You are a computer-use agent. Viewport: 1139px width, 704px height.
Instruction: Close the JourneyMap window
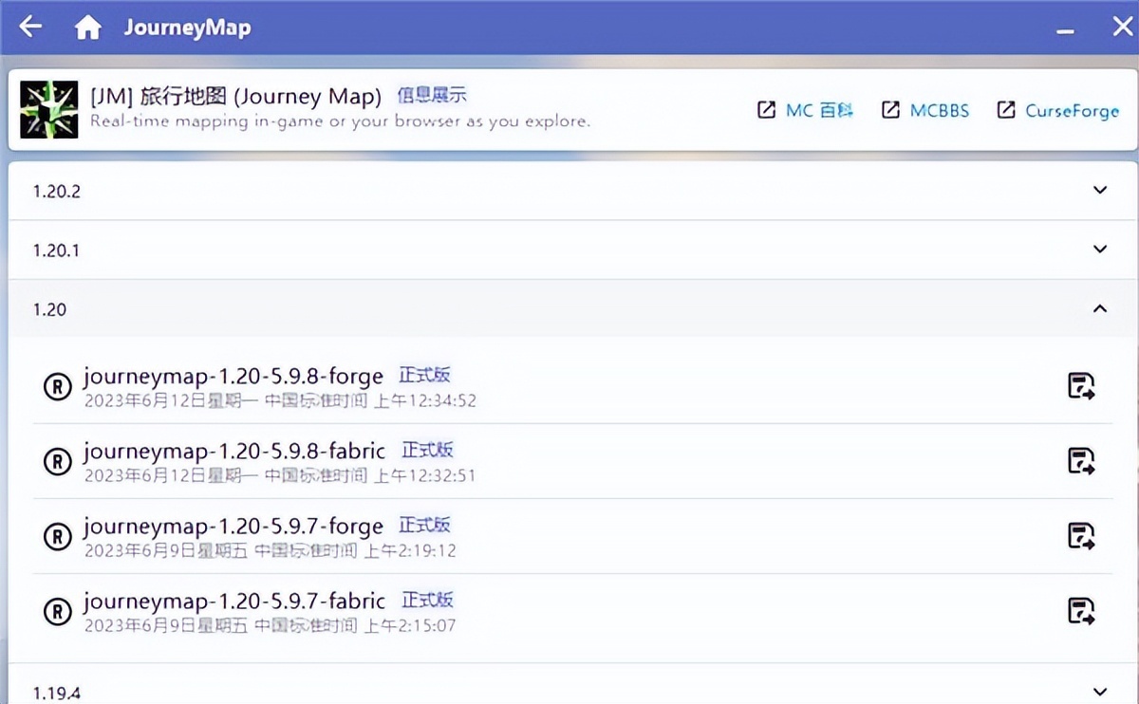pos(1122,28)
